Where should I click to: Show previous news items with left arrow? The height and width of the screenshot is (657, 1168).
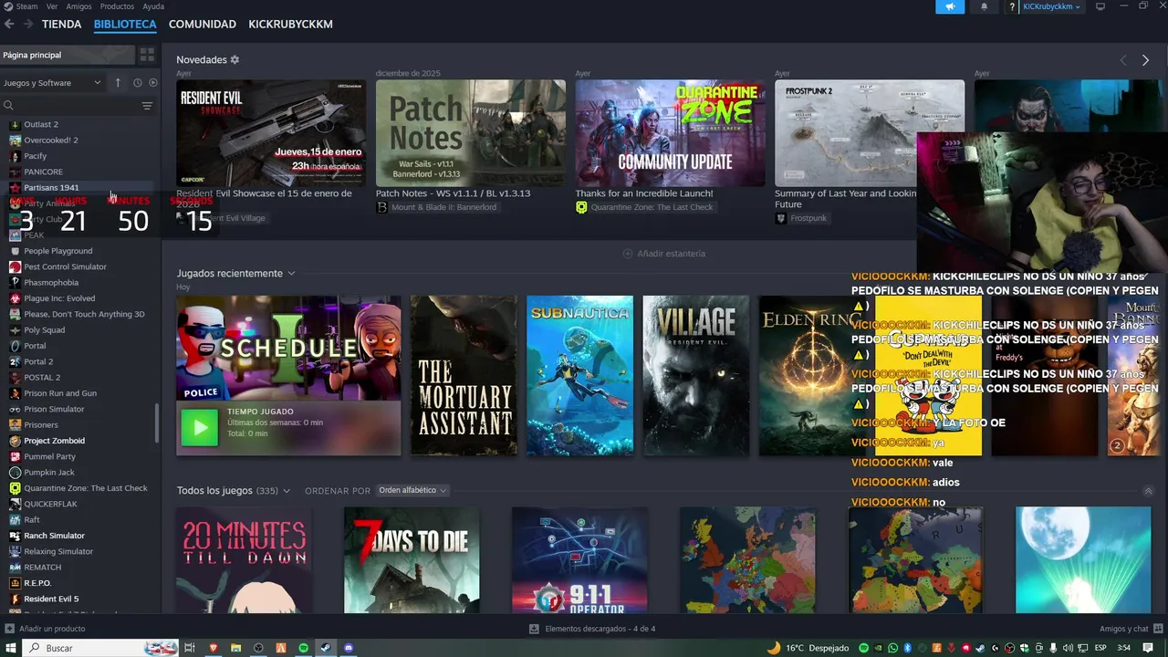coord(1123,60)
